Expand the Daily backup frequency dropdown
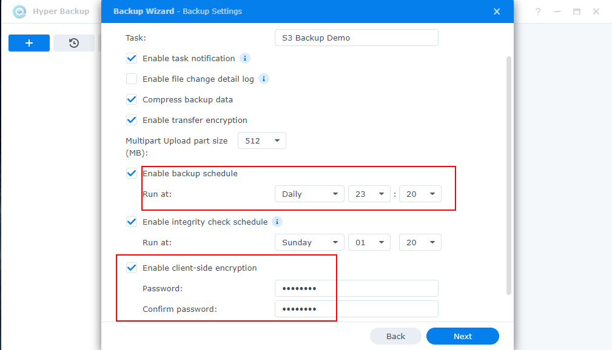 [x=309, y=194]
